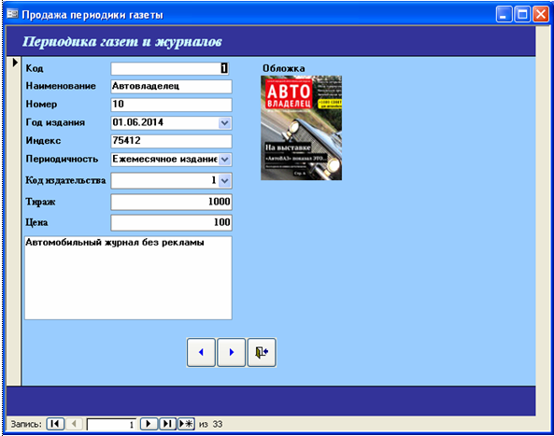This screenshot has height=436, width=554.
Task: Click the Наименование field with Автовладелец
Action: coord(171,86)
